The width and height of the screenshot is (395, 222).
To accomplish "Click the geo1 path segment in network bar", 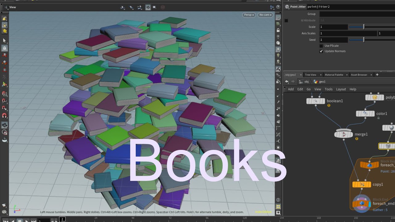I will (320, 82).
